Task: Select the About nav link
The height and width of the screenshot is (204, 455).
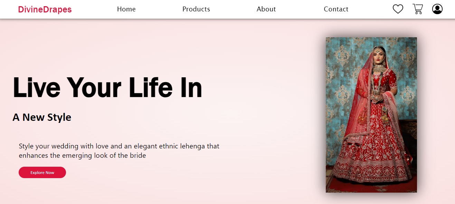Action: click(x=266, y=9)
